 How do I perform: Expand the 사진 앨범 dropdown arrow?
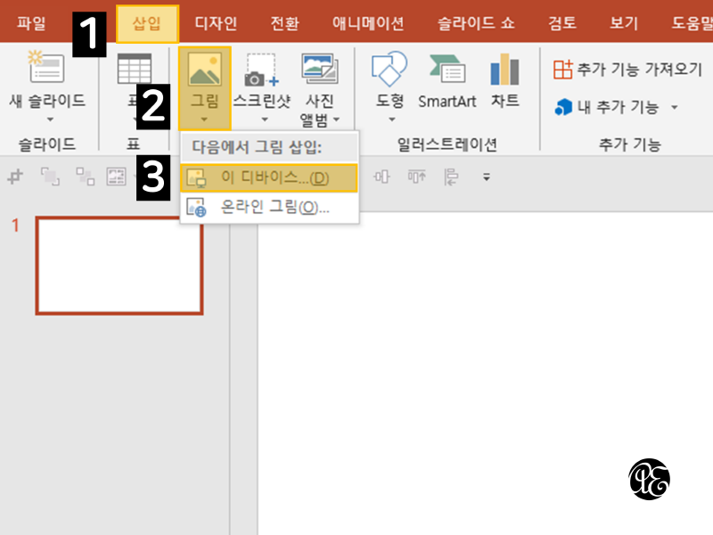[337, 119]
